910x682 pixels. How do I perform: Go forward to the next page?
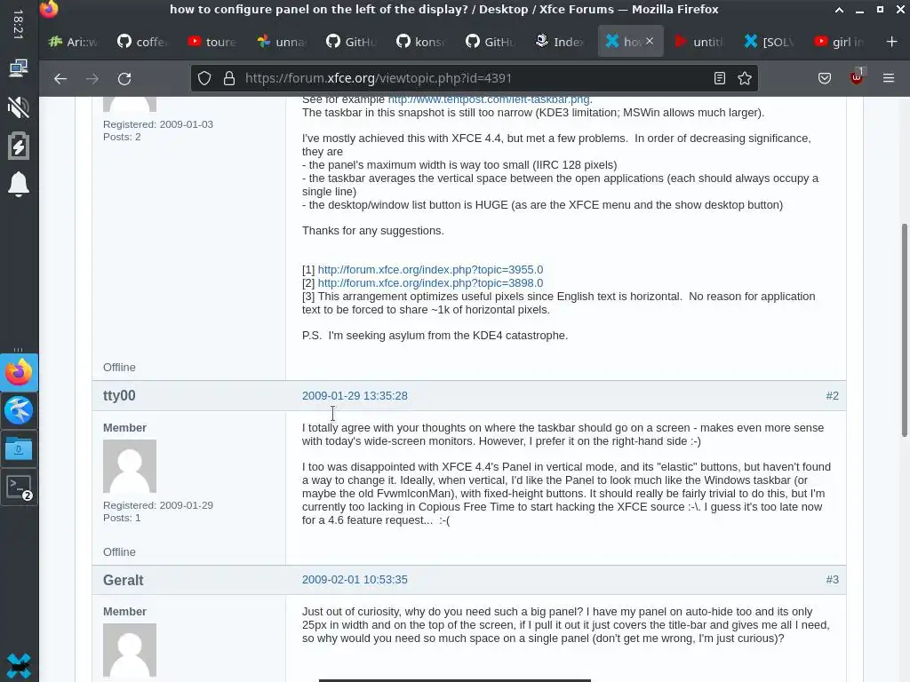pos(92,78)
